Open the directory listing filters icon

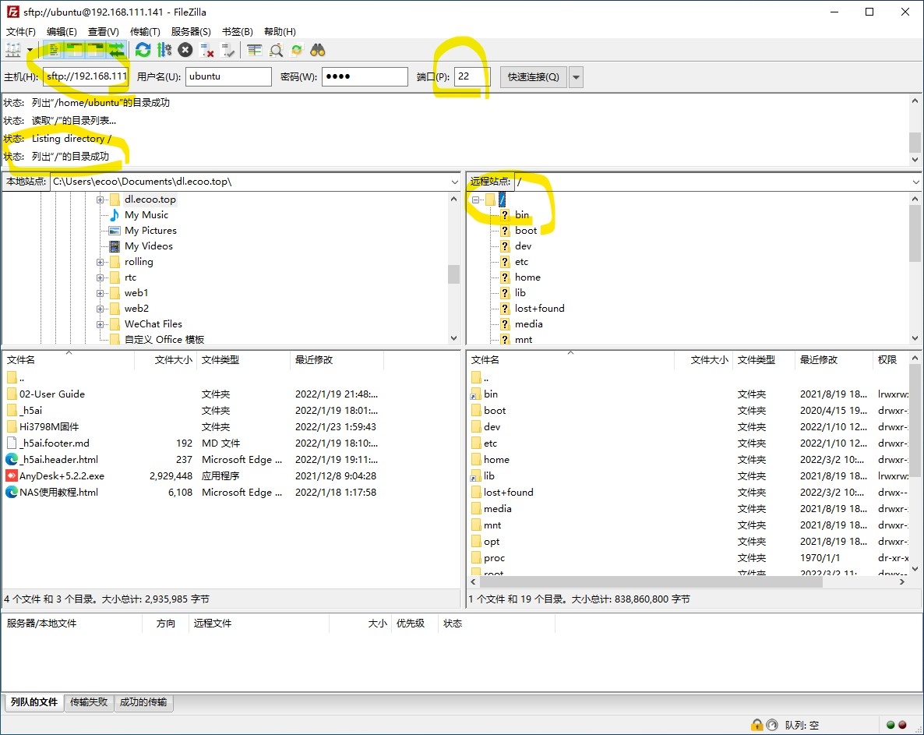pos(255,50)
